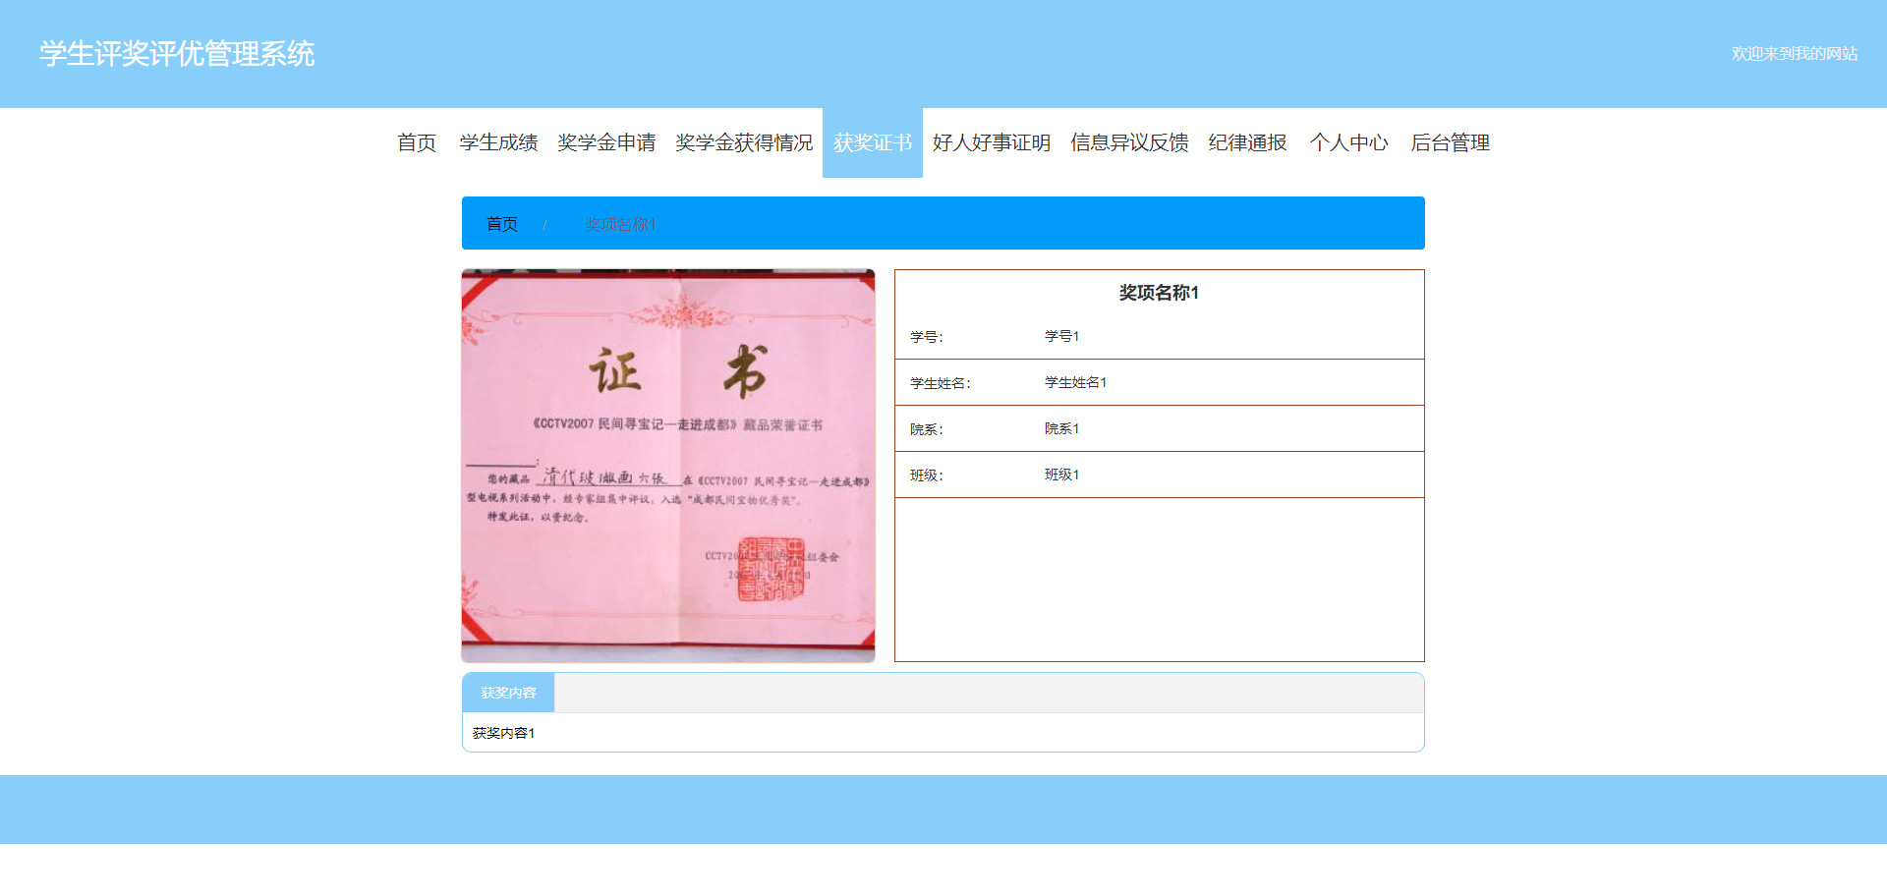Click the 首页 breadcrumb link
The width and height of the screenshot is (1887, 895).
tap(502, 224)
